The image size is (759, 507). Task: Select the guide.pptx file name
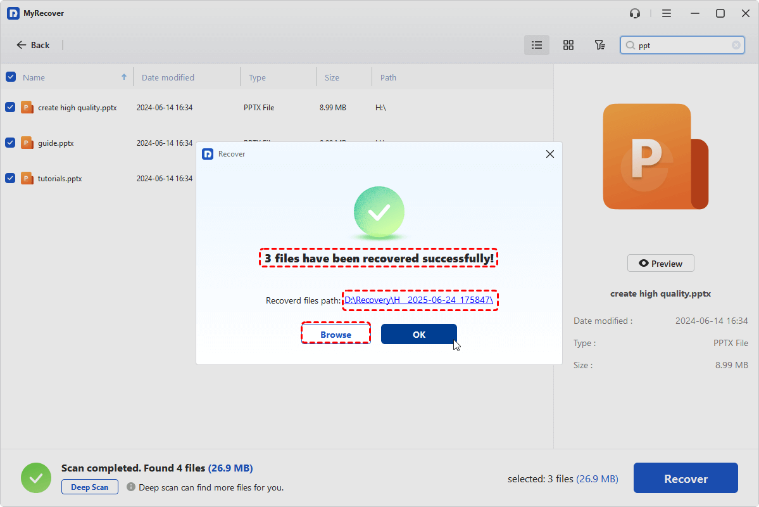(x=56, y=143)
